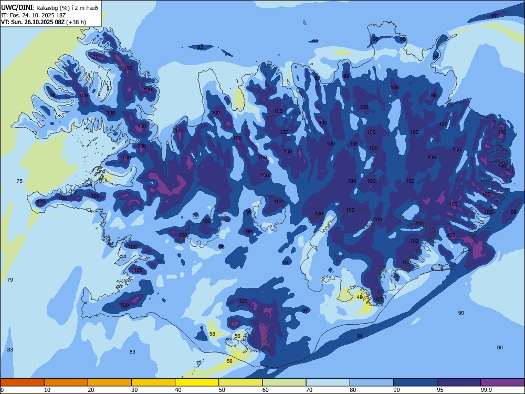Click the 95 value on the northeast peninsula
The width and height of the screenshot is (525, 394).
tap(403, 39)
